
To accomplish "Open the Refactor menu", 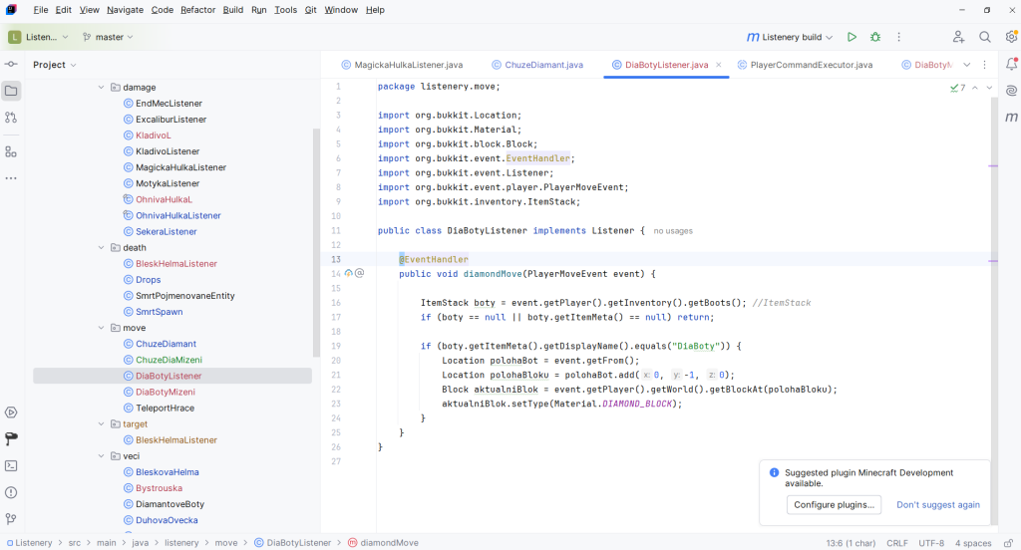I will pyautogui.click(x=198, y=10).
